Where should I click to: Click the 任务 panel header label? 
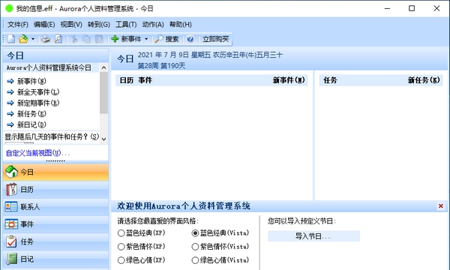[330, 80]
